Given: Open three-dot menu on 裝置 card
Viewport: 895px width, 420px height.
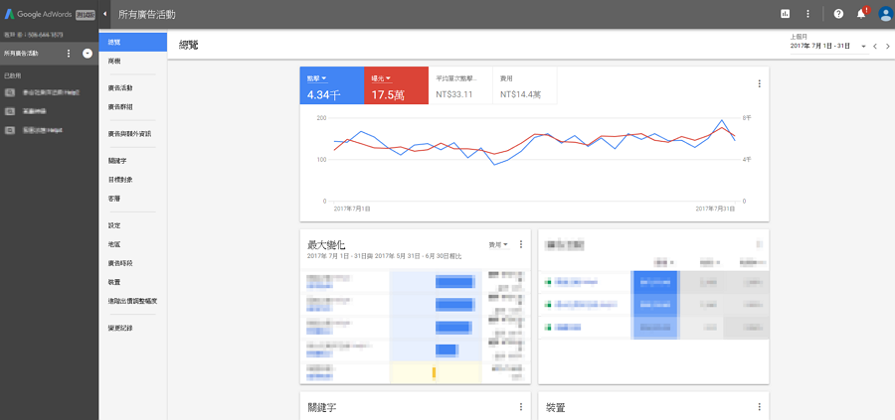Looking at the screenshot, I should 759,407.
